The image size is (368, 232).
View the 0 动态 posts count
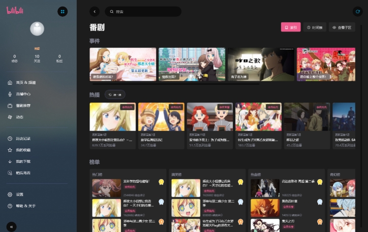15,58
